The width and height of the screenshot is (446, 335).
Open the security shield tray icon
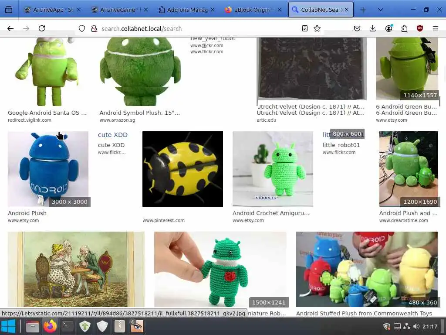[387, 326]
